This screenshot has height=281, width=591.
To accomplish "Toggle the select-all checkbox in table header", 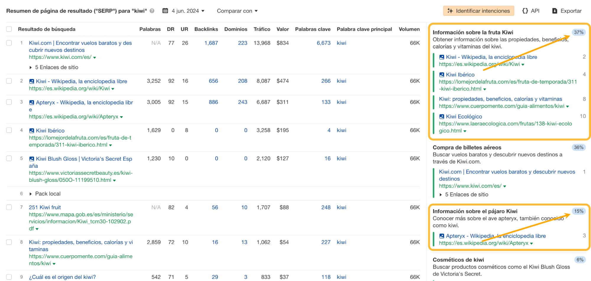I will coord(9,29).
